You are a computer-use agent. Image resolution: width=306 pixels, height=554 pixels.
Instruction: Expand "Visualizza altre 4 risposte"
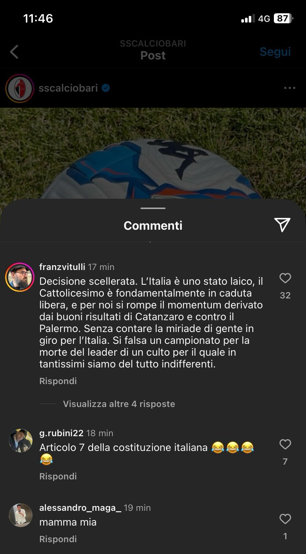[119, 404]
